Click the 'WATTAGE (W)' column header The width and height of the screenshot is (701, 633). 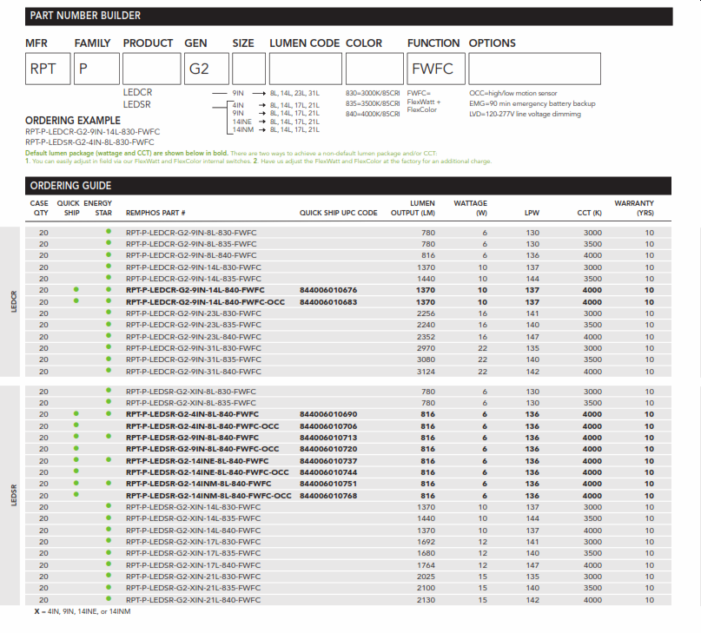pos(470,208)
